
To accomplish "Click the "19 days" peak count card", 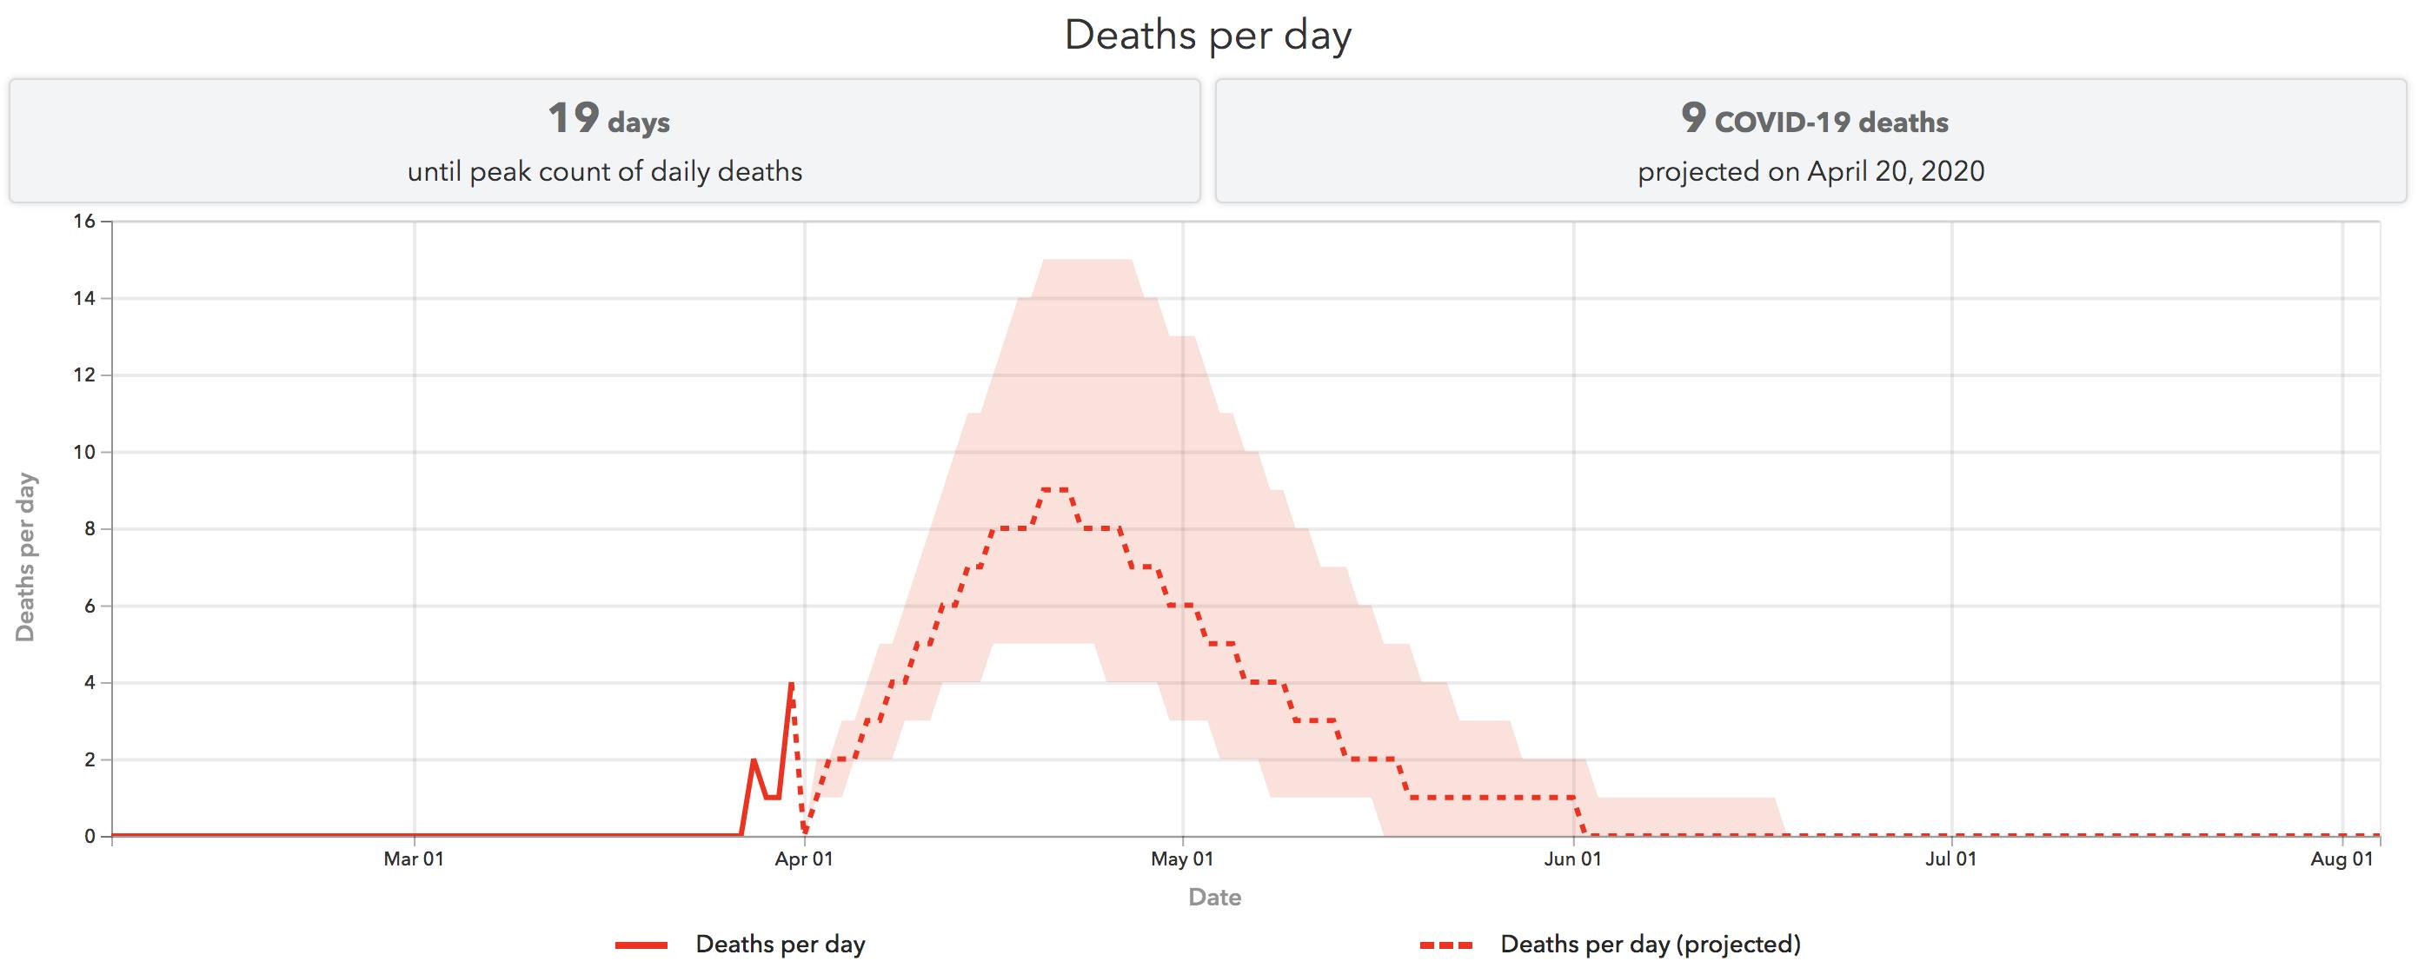I will click(604, 141).
